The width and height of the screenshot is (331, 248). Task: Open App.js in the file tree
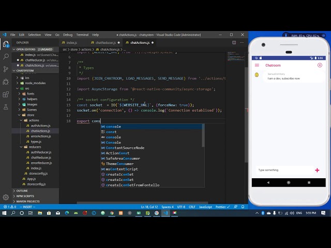(31, 179)
